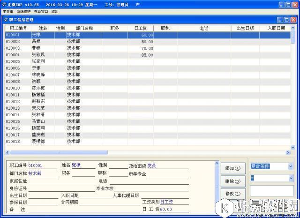Select employee row 010001

pyautogui.click(x=148, y=35)
